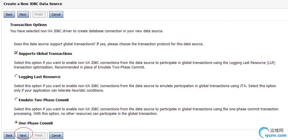Click the greyed-out Finish button at top
Image resolution: width=288 pixels, height=140 pixels.
[x=39, y=14]
